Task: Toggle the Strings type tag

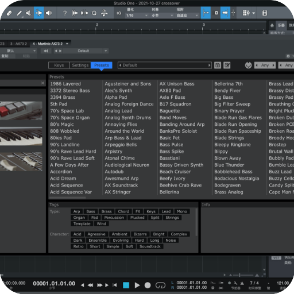Action: coord(172,218)
